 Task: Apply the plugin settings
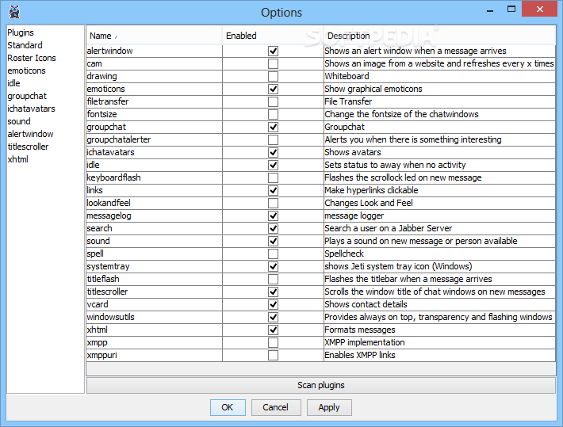pyautogui.click(x=329, y=407)
